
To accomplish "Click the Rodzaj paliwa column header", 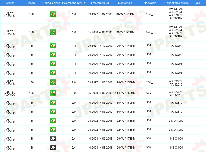I will (51, 3).
